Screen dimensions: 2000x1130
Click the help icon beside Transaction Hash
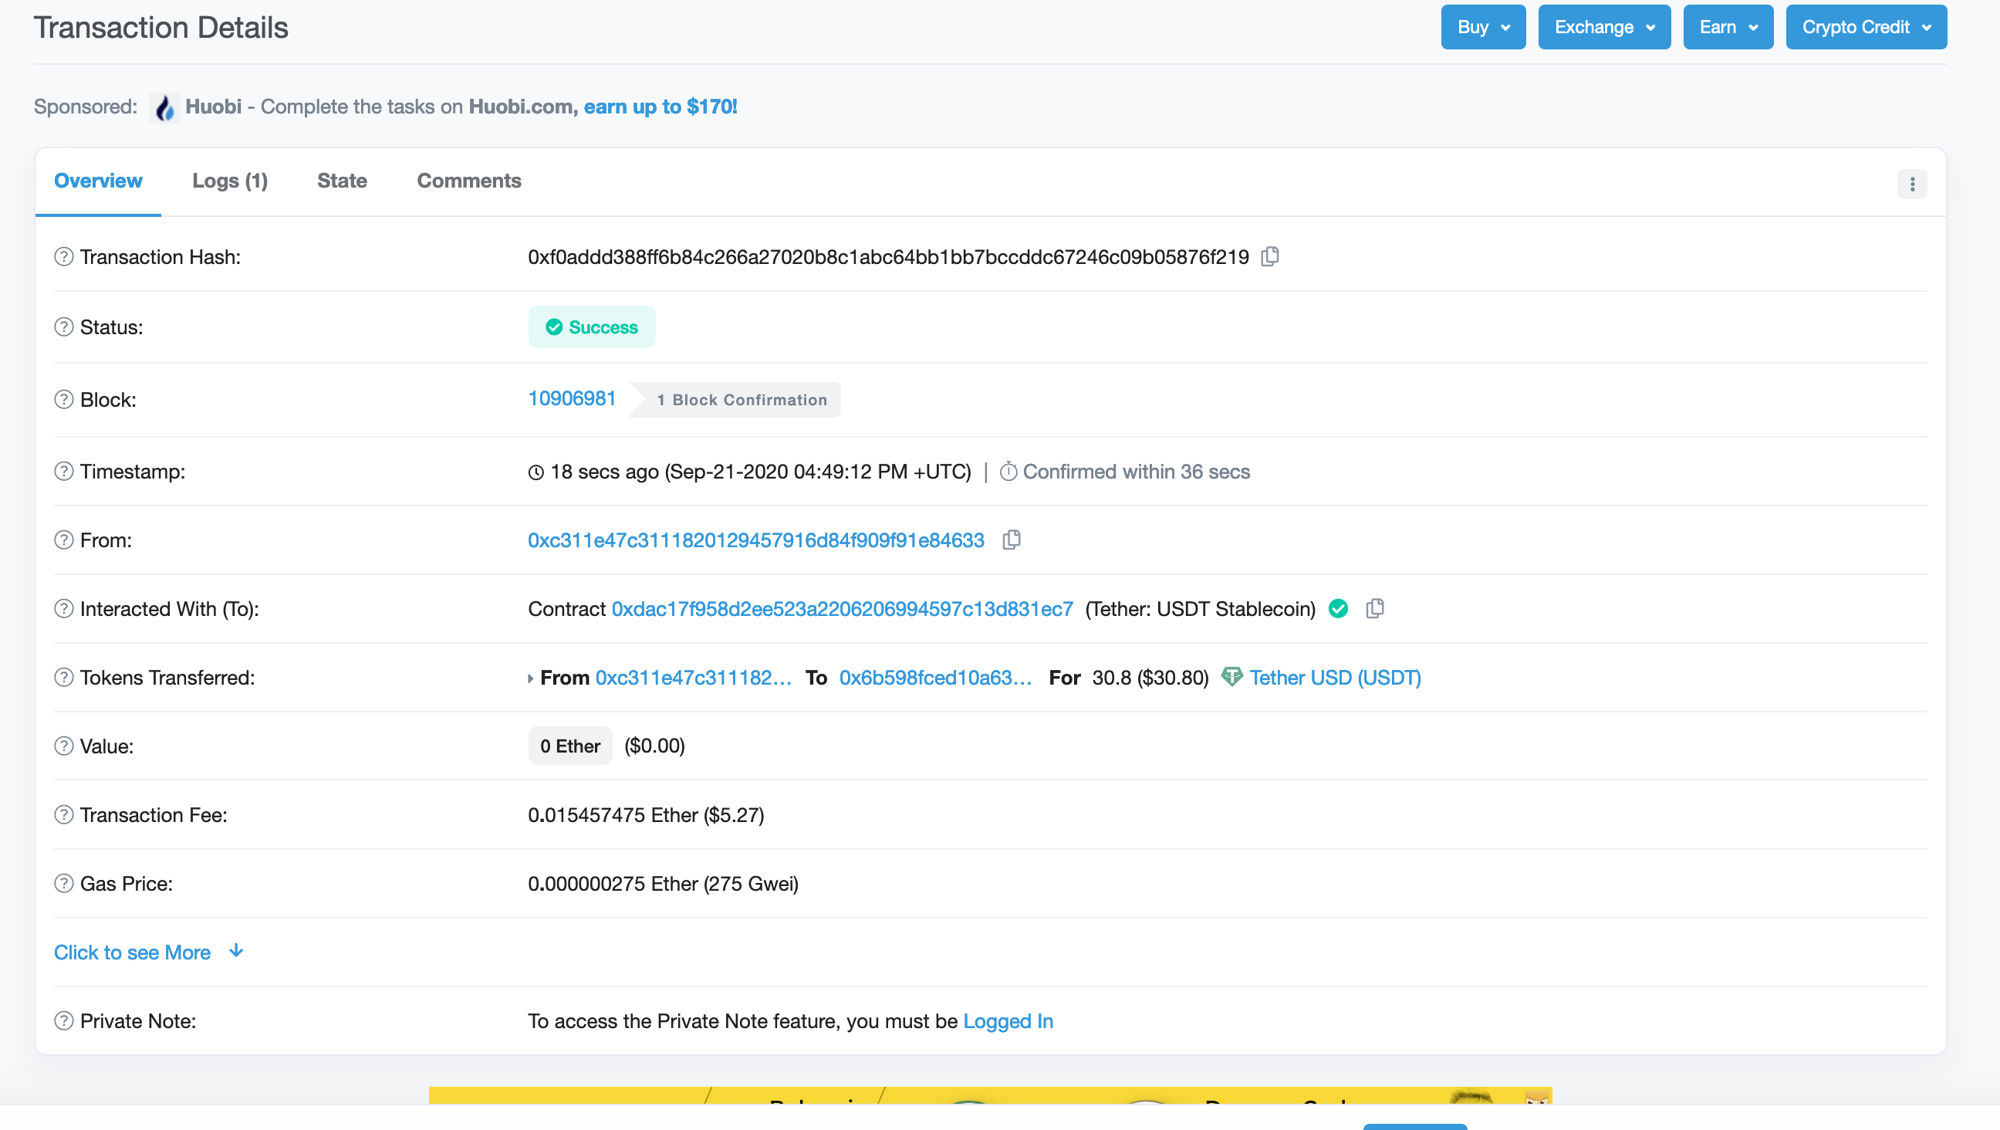pyautogui.click(x=64, y=256)
